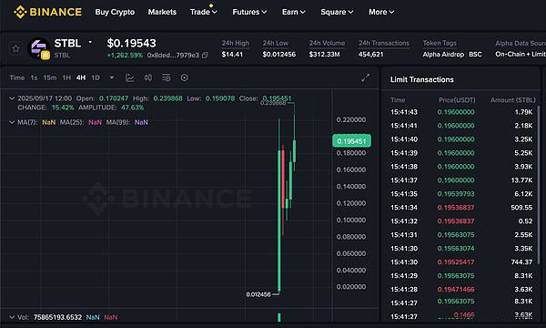Switch chart to 15m interval
Screen dimensions: 546x328
(x=50, y=77)
